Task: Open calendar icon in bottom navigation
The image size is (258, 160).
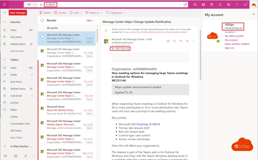Action: (15, 156)
